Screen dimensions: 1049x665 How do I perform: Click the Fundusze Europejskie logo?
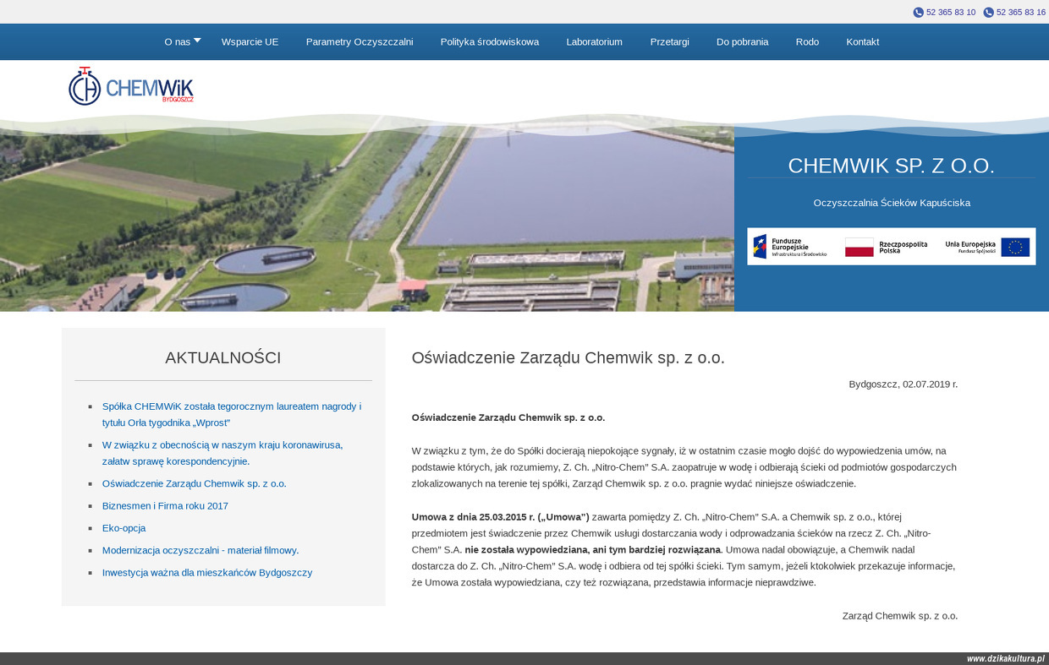pyautogui.click(x=790, y=247)
